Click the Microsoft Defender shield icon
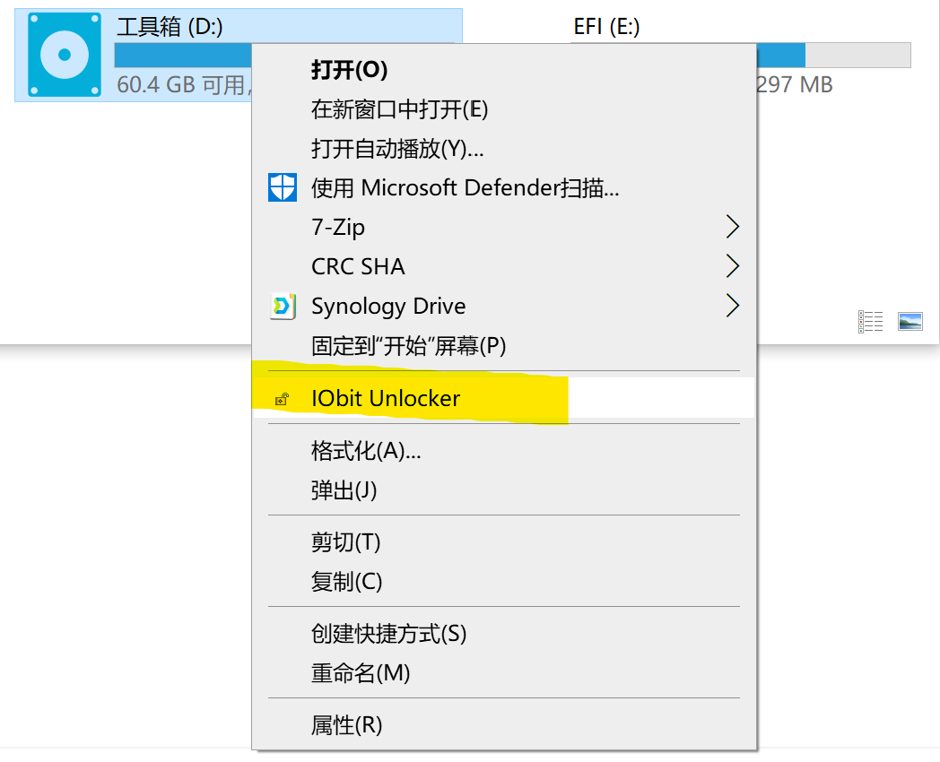The height and width of the screenshot is (762, 940). pyautogui.click(x=283, y=187)
